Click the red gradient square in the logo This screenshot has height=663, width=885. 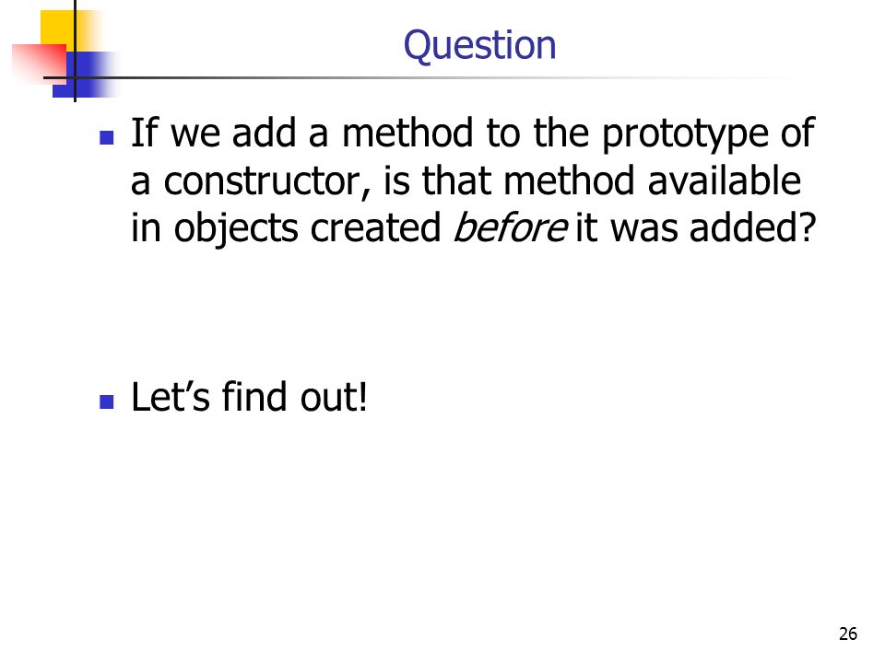pos(39,64)
